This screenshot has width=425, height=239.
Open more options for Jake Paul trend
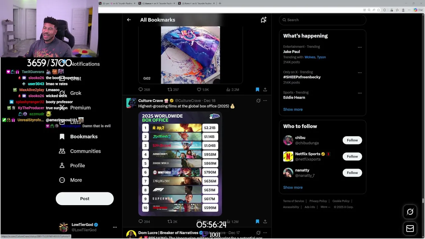[360, 47]
